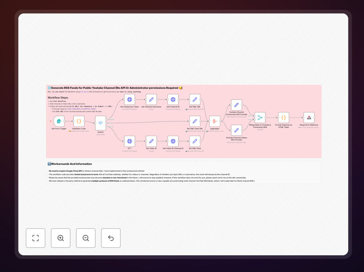Open the Get Channel ID node
This screenshot has height=272, width=364.
tap(173, 100)
